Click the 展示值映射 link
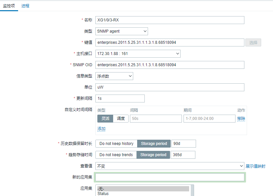 [x=255, y=166]
